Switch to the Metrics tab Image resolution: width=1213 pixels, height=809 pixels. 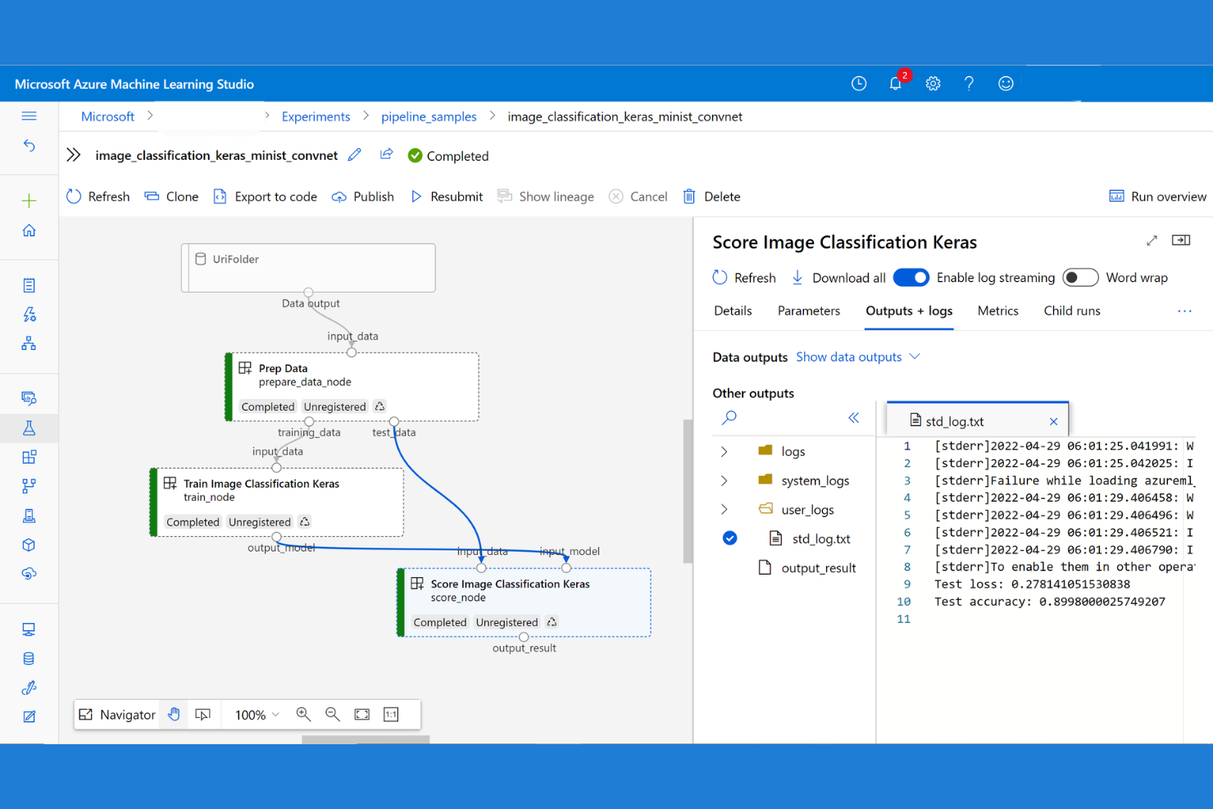997,311
